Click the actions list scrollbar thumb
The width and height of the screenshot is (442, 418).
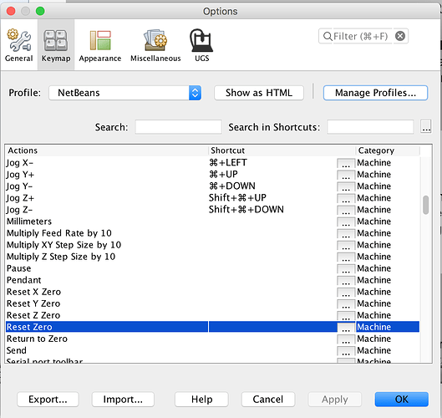(x=425, y=205)
